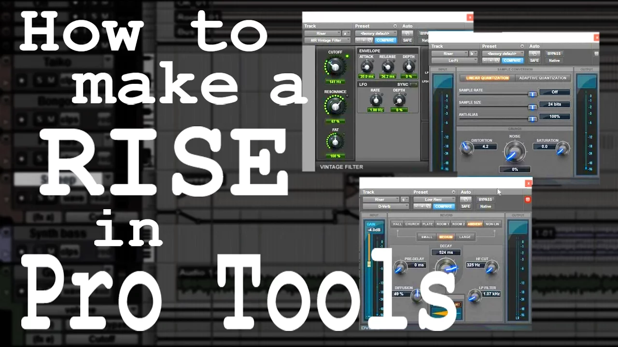The width and height of the screenshot is (618, 347).
Task: Click the gray target icon in Lo-Fi window
Action: tap(596, 53)
